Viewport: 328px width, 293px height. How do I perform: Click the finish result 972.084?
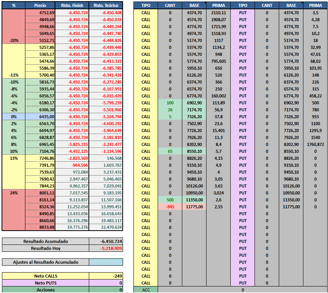pos(72,172)
